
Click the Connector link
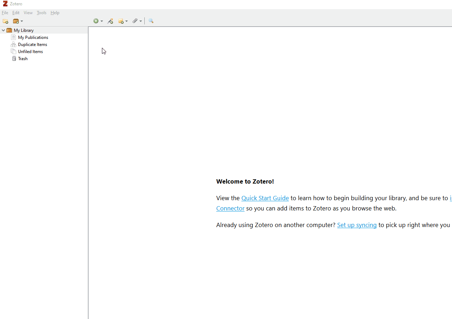coord(230,208)
